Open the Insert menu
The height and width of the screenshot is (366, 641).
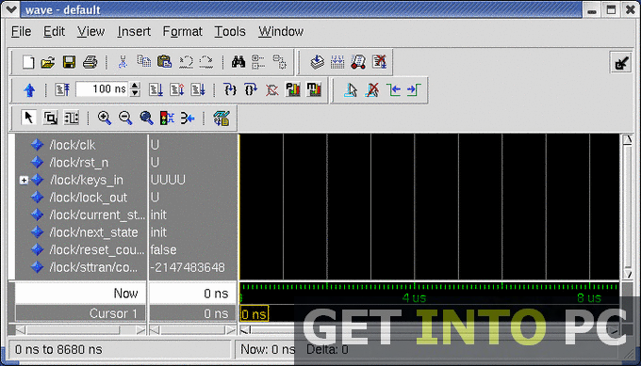[134, 31]
